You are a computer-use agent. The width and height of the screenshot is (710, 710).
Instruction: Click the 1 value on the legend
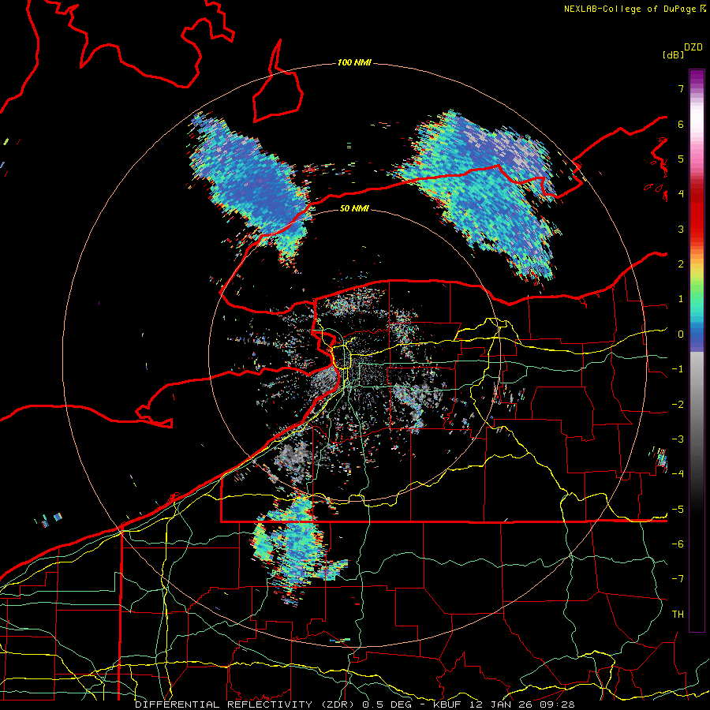point(681,299)
